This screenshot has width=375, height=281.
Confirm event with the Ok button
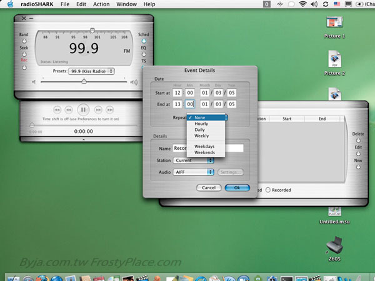tap(237, 187)
